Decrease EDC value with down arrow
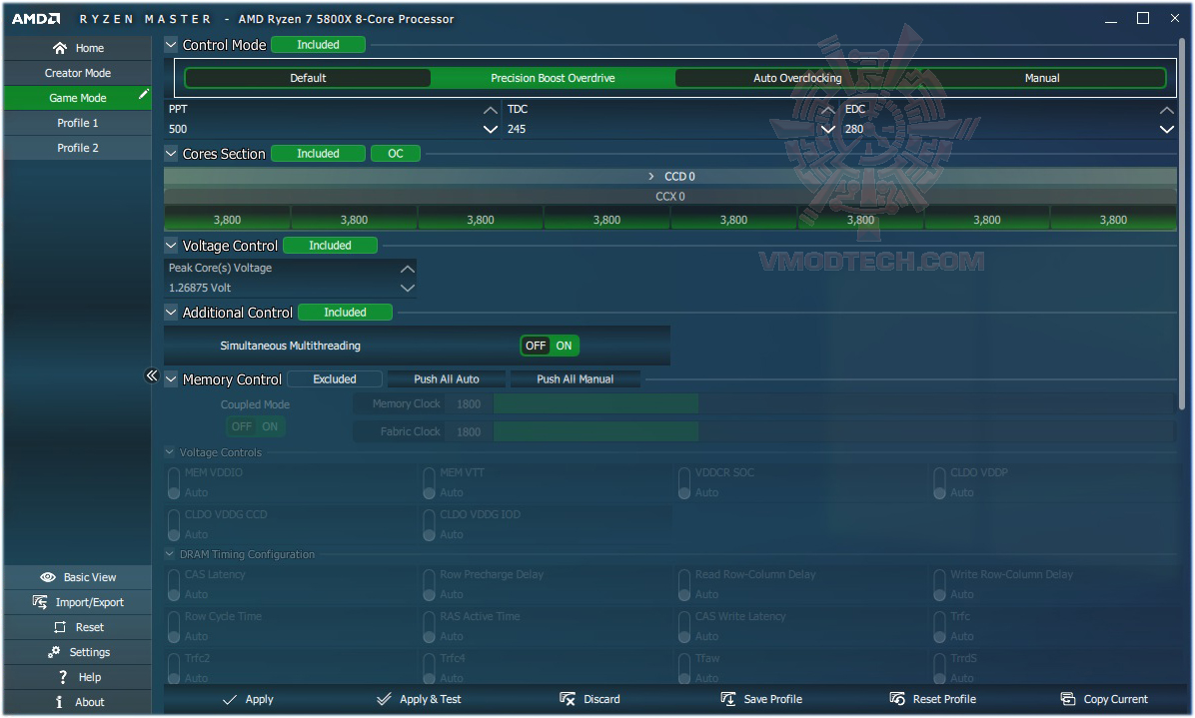1195x718 pixels. coord(1167,130)
